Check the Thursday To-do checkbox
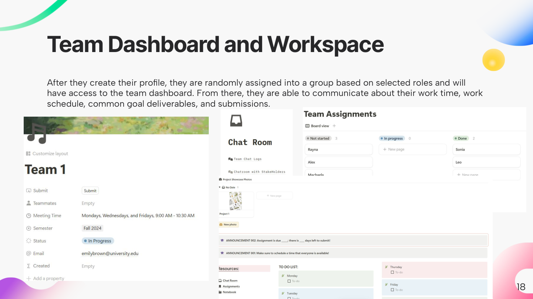This screenshot has width=533, height=299. (392, 272)
